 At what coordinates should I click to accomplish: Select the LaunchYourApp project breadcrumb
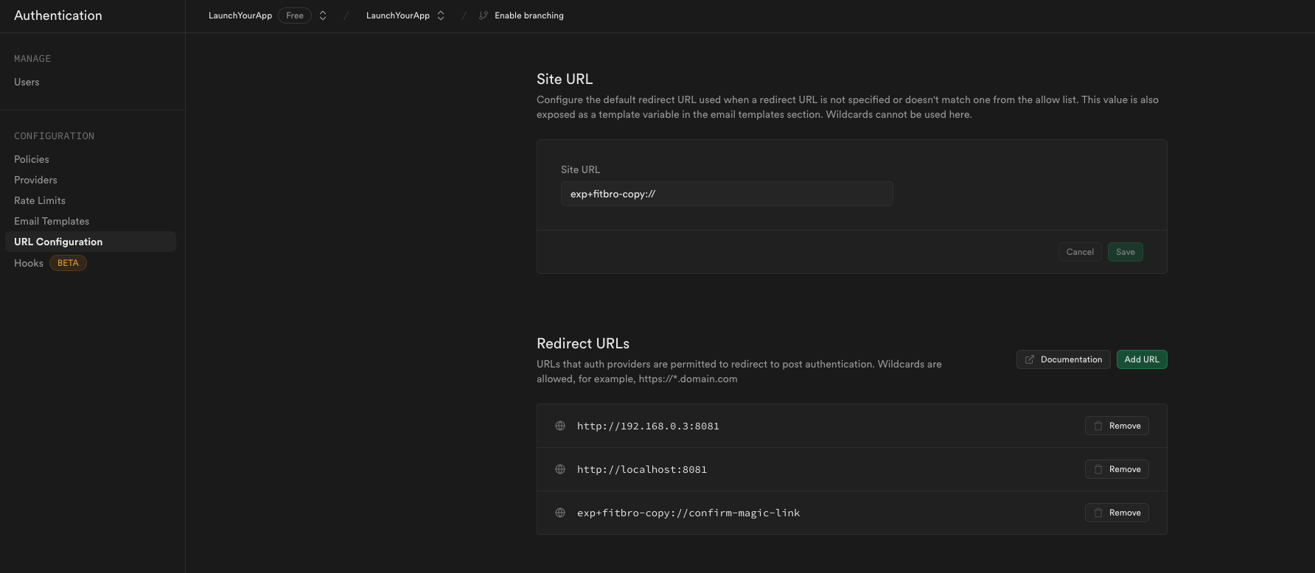(x=398, y=15)
